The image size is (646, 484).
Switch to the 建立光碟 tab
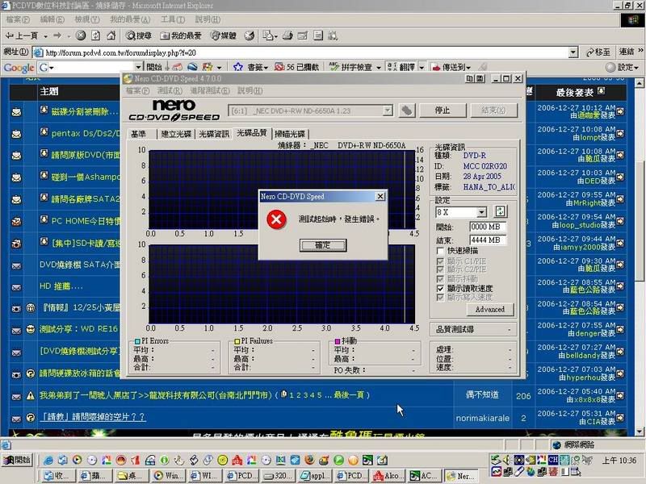coord(176,134)
